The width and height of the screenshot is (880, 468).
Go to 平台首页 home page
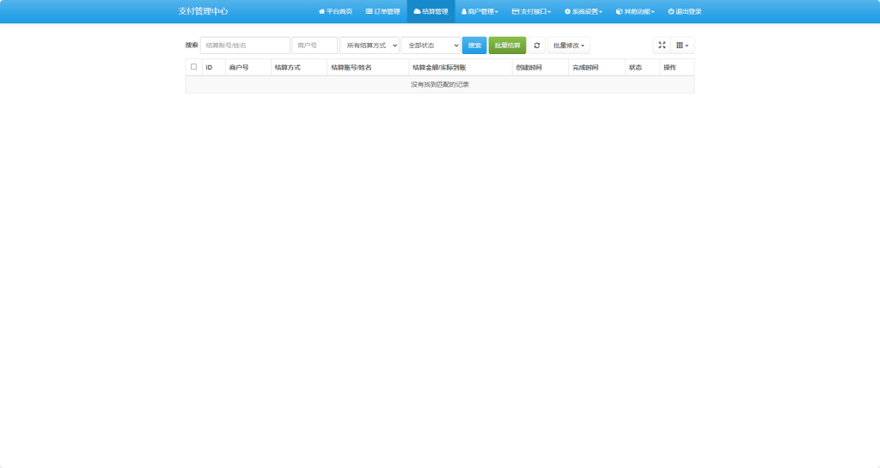[x=335, y=12]
